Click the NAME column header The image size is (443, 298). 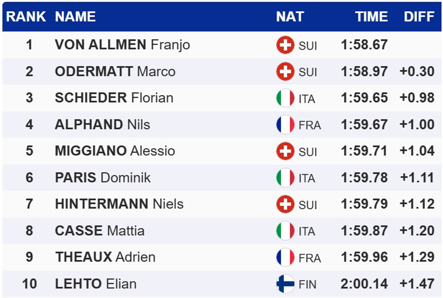(75, 17)
